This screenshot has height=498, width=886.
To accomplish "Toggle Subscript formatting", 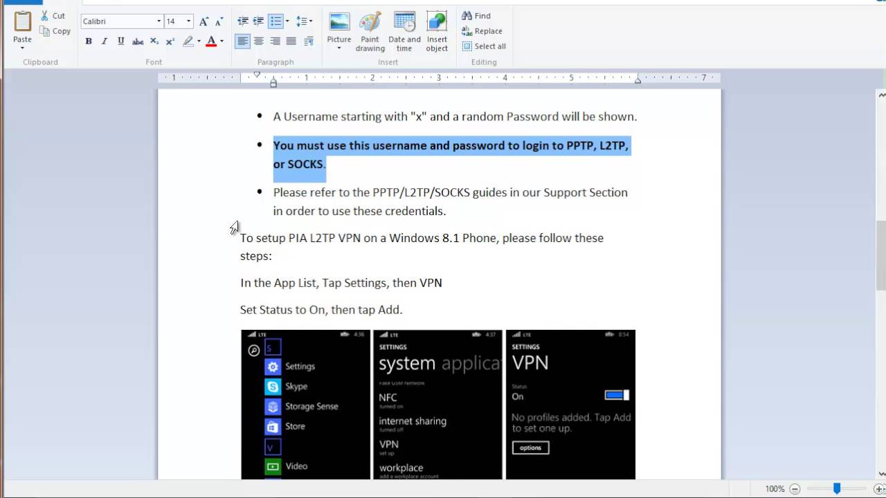I will pos(154,41).
